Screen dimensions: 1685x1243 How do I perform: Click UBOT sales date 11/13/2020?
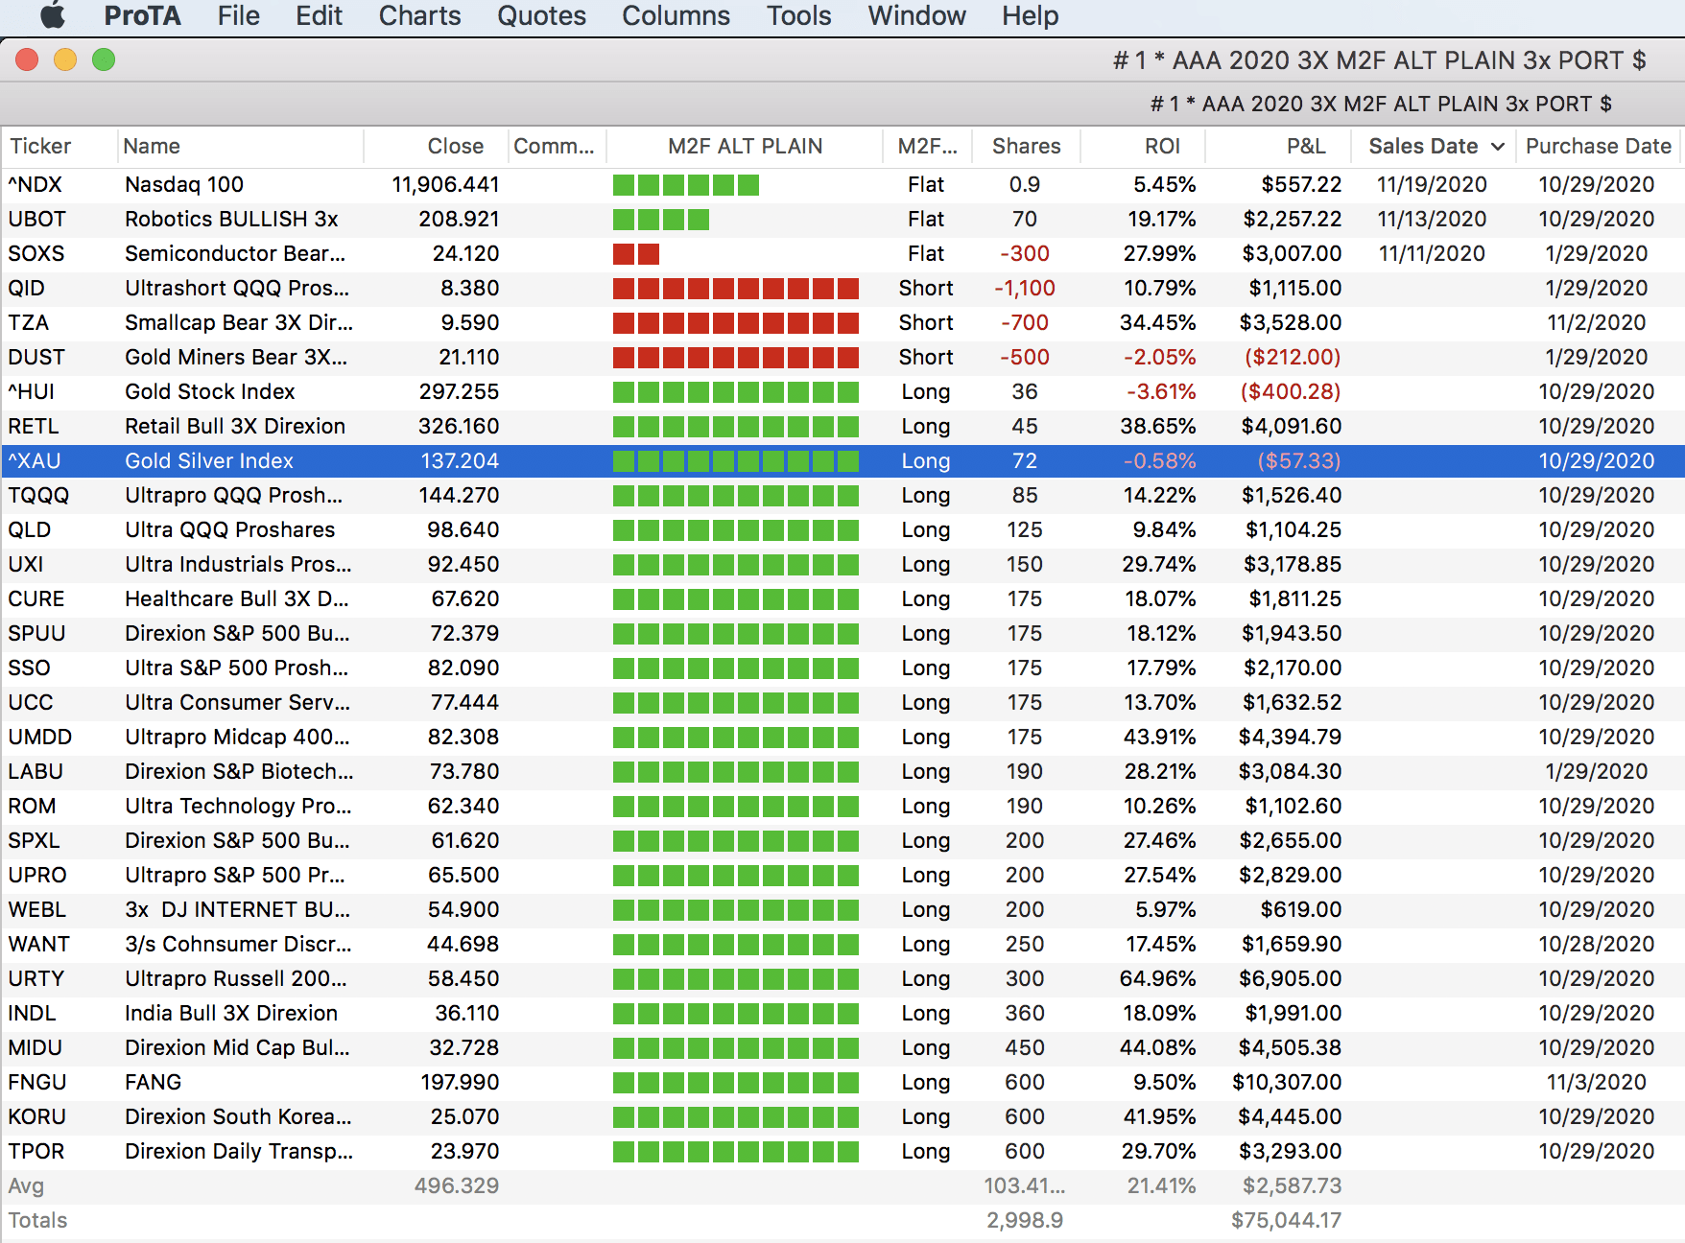pyautogui.click(x=1432, y=219)
